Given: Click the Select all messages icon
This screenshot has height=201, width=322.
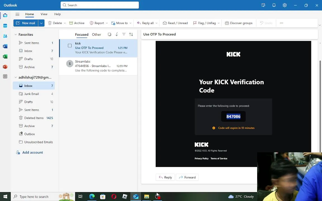Looking at the screenshot, I should tap(110, 34).
